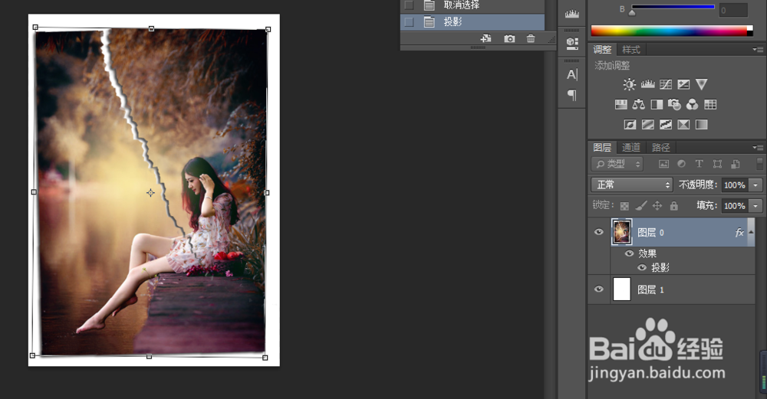The image size is (767, 399).
Task: Switch to the 图层 tab
Action: click(602, 147)
